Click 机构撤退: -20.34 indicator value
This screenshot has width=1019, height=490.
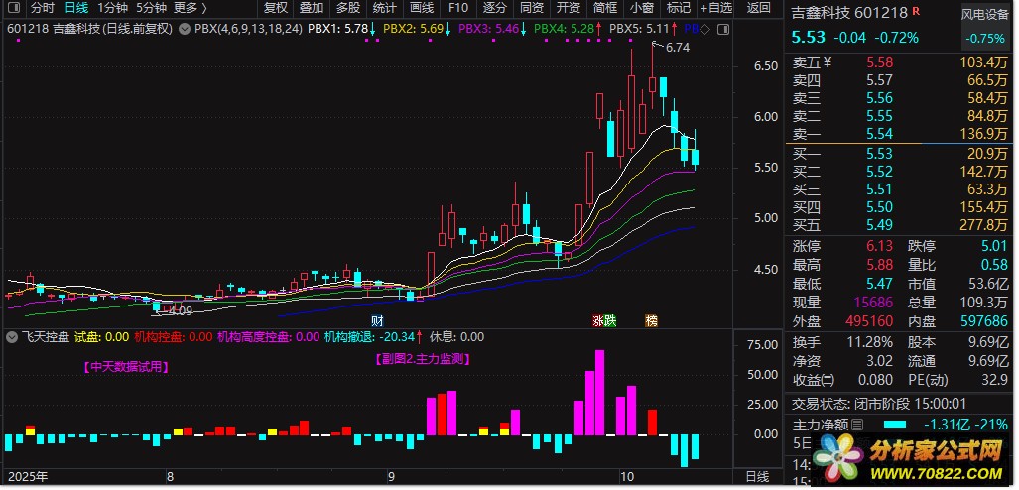[x=369, y=336]
